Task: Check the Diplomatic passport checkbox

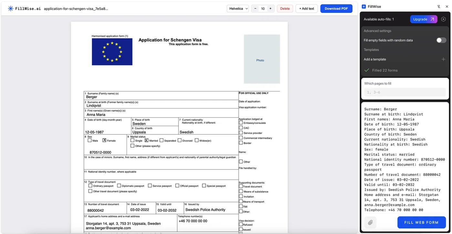Action: click(x=119, y=186)
